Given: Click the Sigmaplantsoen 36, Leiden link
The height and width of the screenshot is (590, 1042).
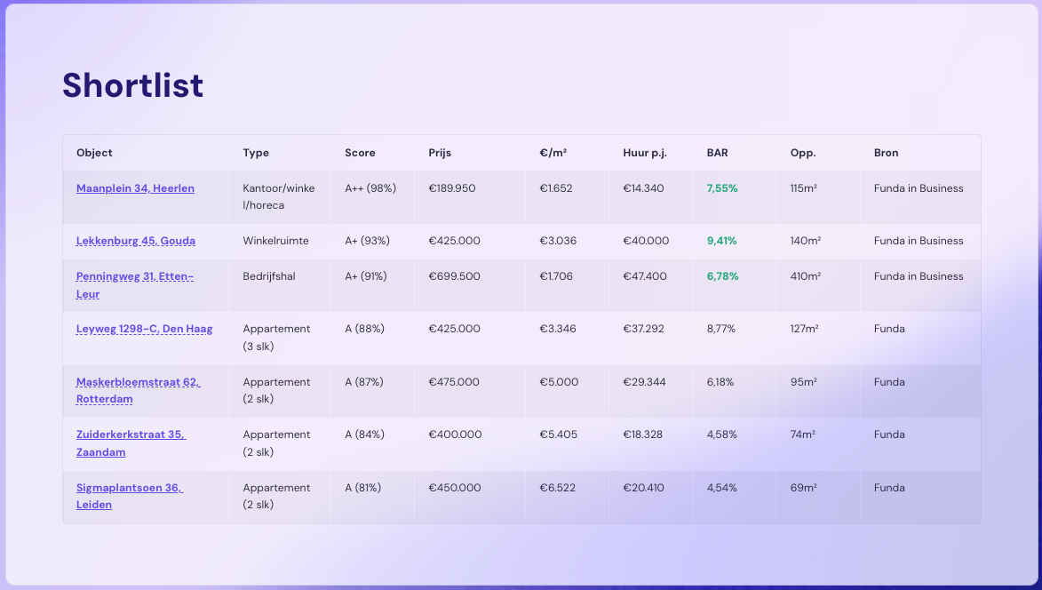Looking at the screenshot, I should click(130, 488).
